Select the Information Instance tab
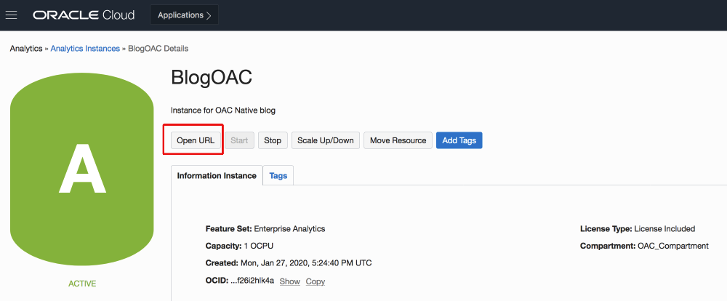Screen dimensions: 727x301 pos(217,176)
